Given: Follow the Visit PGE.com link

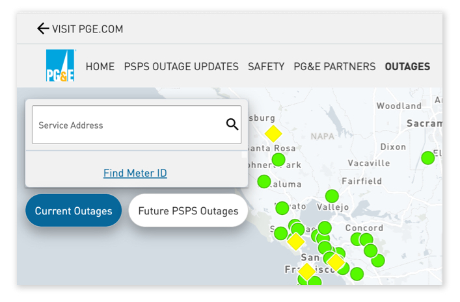Looking at the screenshot, I should tap(87, 29).
